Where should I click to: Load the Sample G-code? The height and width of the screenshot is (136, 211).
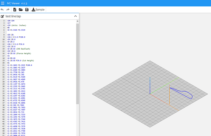(x=38, y=10)
